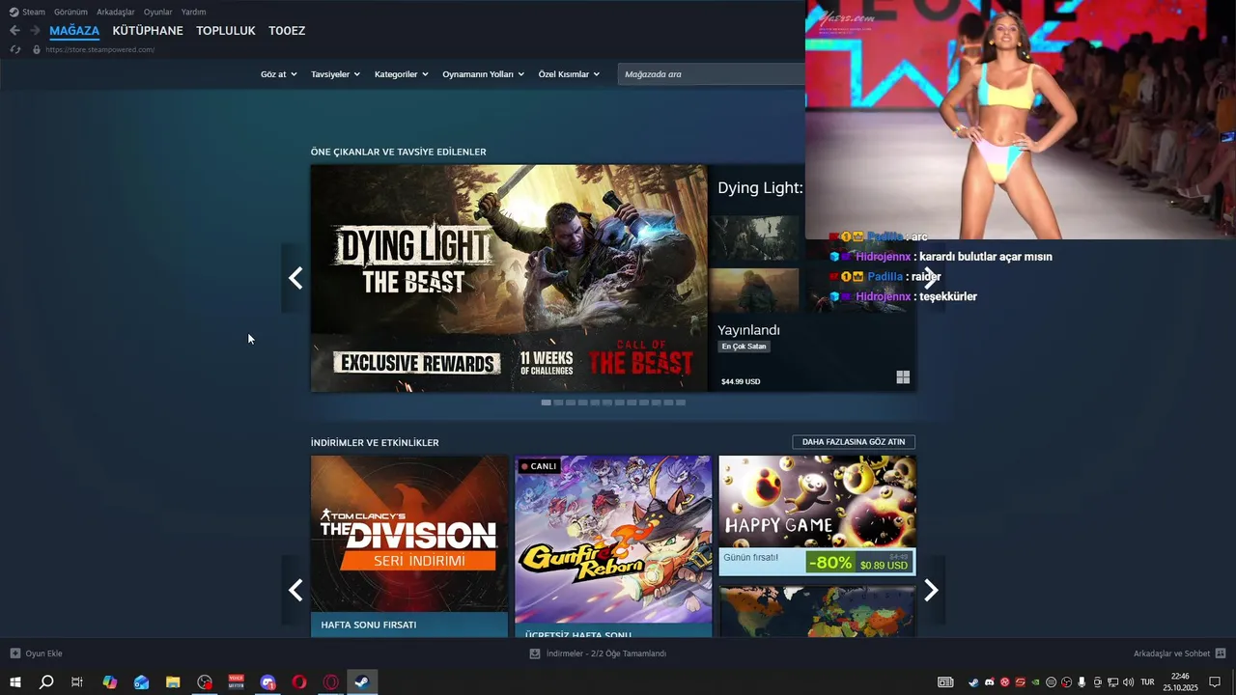
Task: Select the last carousel page indicator
Action: point(681,403)
